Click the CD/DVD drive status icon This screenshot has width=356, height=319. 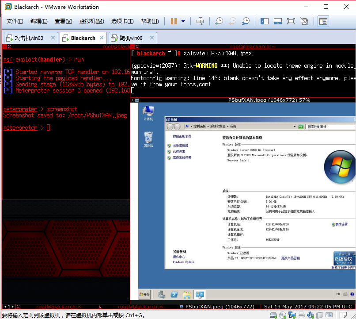point(283,315)
